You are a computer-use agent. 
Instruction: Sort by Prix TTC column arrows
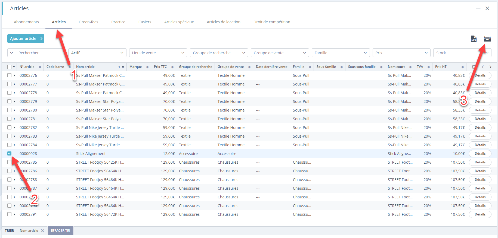(172, 67)
